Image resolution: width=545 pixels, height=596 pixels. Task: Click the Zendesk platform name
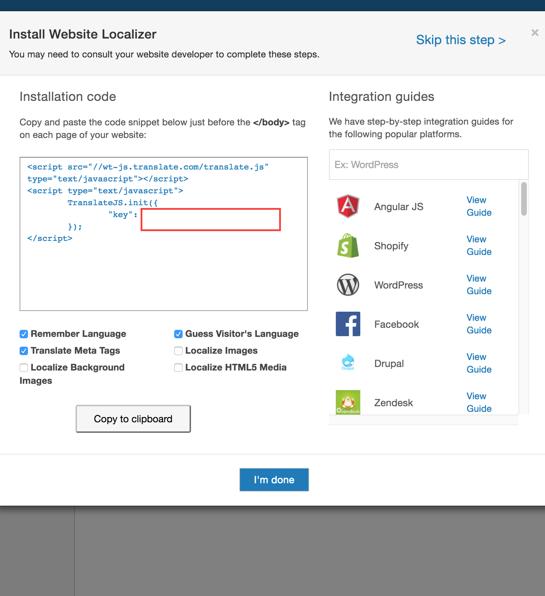394,403
